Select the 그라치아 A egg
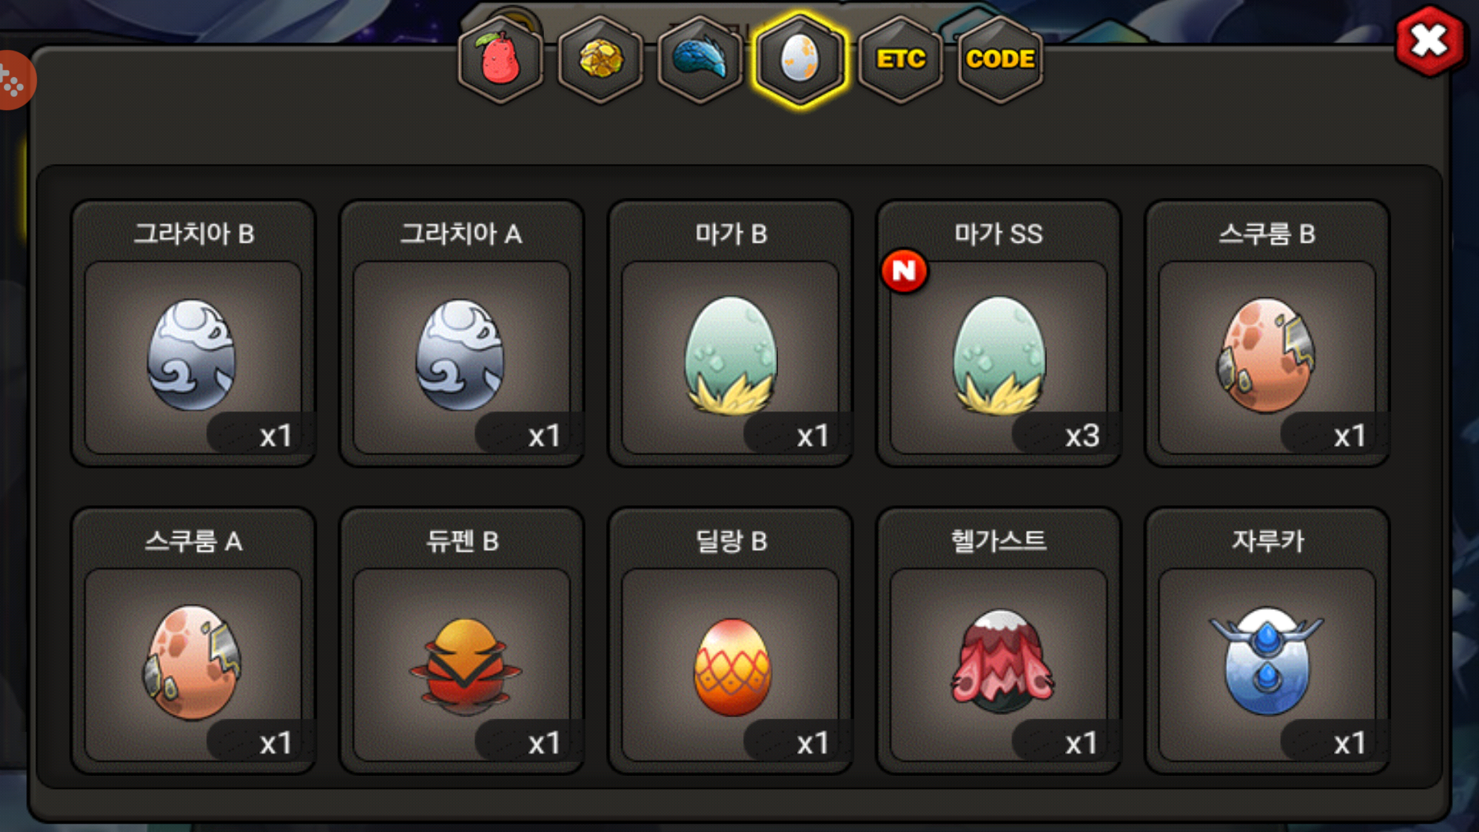 tap(461, 334)
